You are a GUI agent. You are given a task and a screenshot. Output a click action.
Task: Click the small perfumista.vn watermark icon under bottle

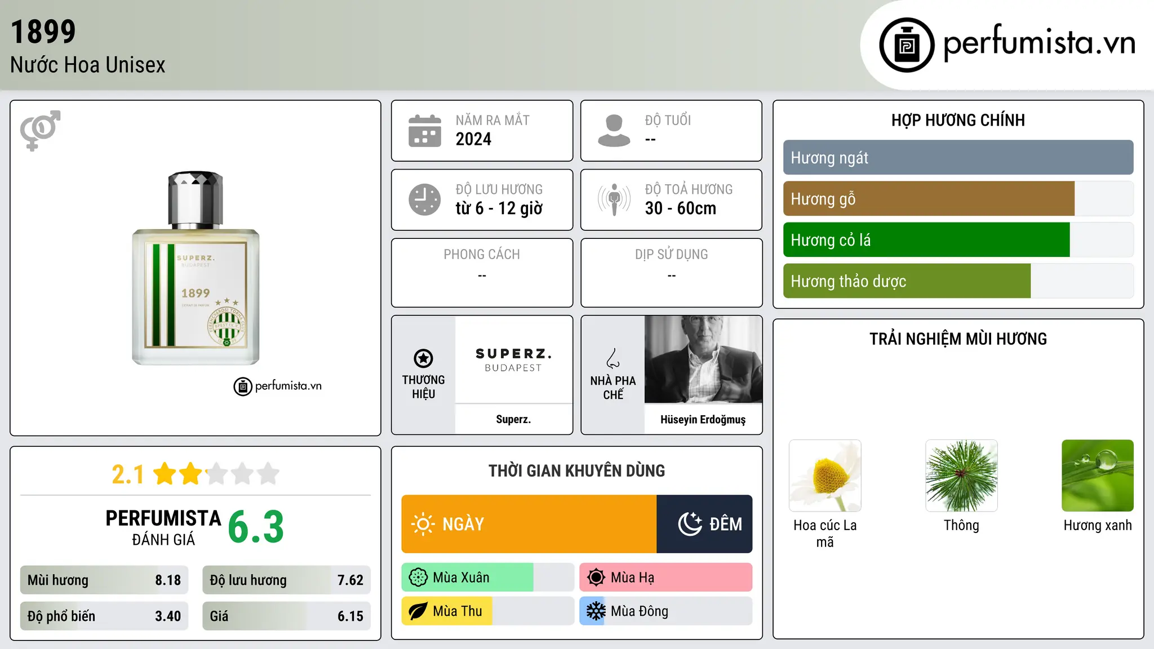pyautogui.click(x=243, y=386)
